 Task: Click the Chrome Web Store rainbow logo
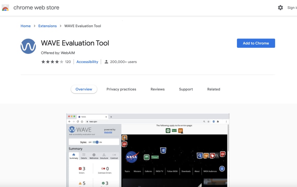tap(5, 8)
